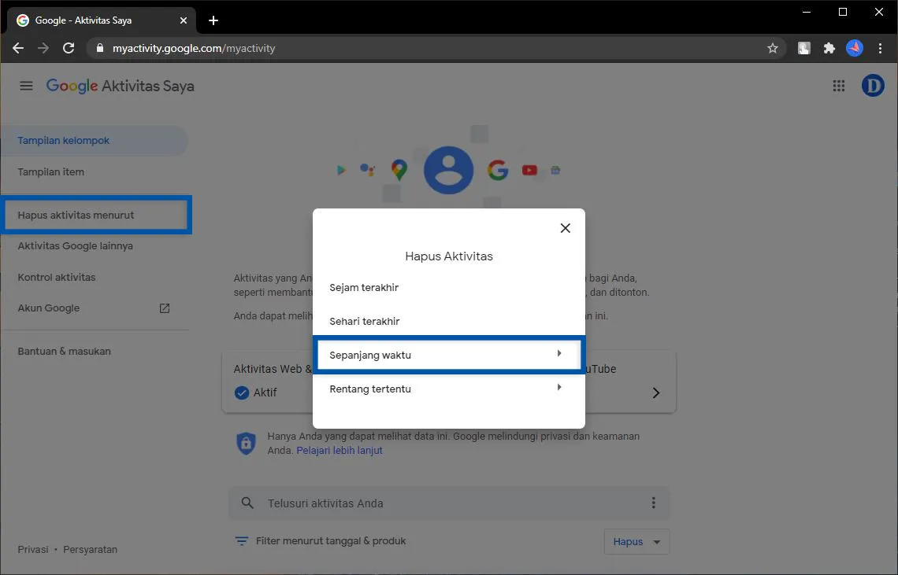Image resolution: width=898 pixels, height=575 pixels.
Task: Expand the 'Rentang tertentu' submenu arrow
Action: pyautogui.click(x=559, y=388)
